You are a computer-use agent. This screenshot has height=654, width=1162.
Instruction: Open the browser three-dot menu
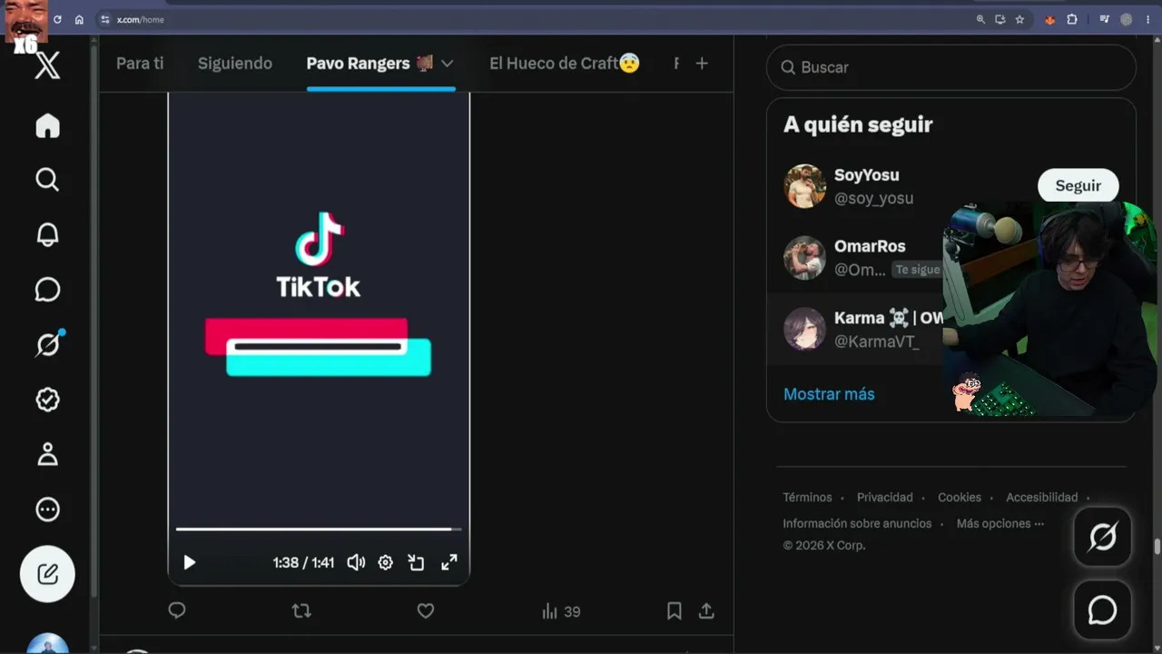[1148, 19]
